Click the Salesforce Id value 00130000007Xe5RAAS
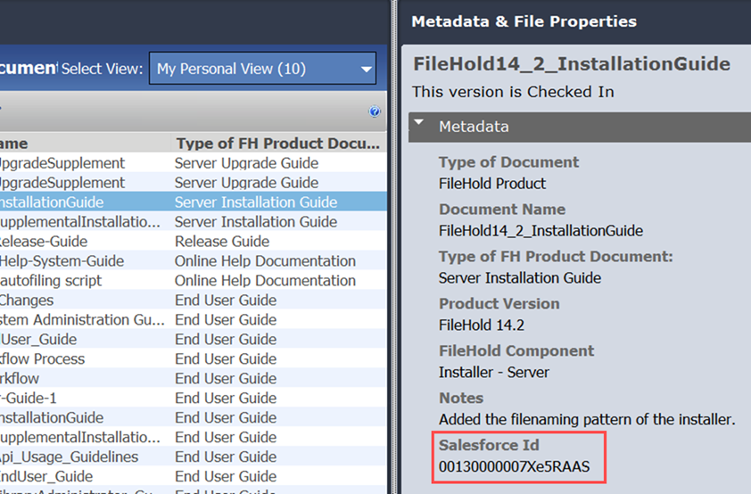The image size is (751, 494). pyautogui.click(x=515, y=466)
